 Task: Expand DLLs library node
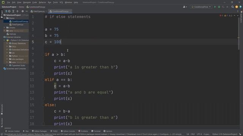tap(7, 46)
